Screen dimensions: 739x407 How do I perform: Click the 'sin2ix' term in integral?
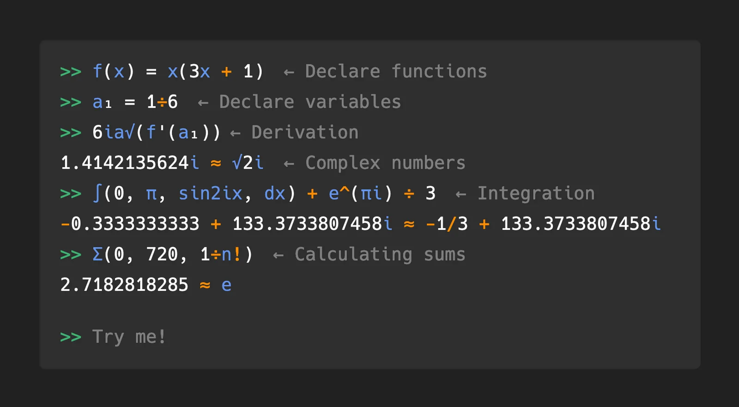211,193
